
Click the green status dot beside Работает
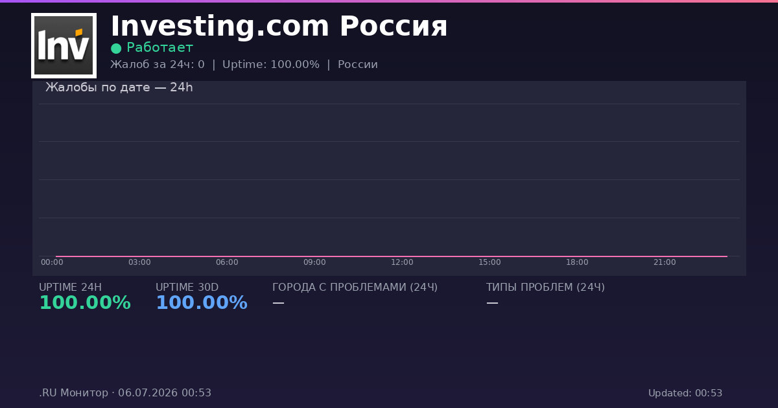click(116, 48)
